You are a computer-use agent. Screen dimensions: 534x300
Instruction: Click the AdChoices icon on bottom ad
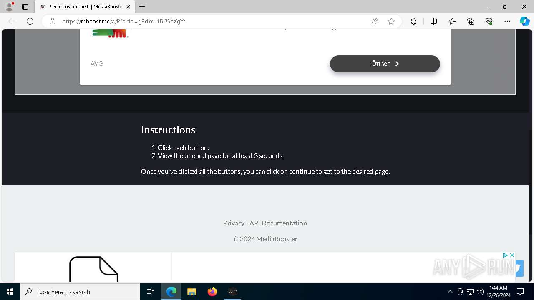(505, 255)
